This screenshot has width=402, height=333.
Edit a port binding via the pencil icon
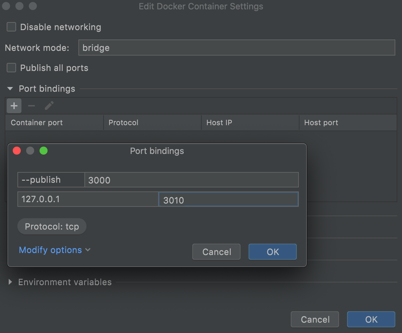tap(49, 106)
